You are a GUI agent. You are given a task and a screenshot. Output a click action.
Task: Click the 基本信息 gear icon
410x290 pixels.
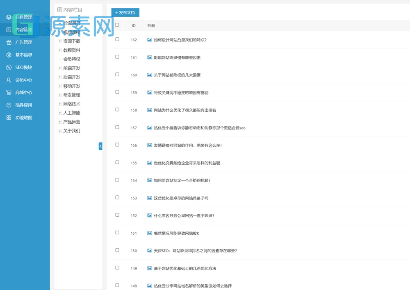click(9, 54)
